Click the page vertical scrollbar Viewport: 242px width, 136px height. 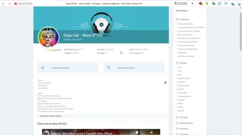240,32
